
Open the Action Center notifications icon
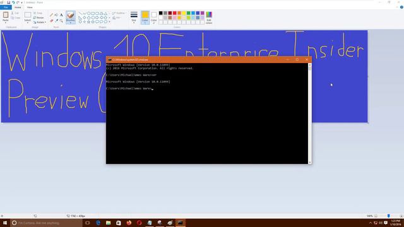click(x=386, y=223)
